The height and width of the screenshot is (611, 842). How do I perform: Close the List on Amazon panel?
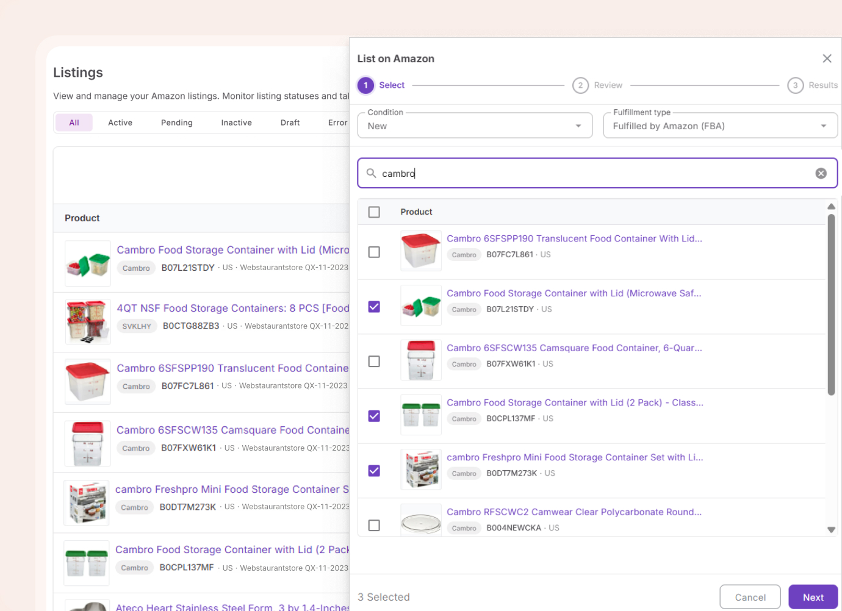pos(827,59)
